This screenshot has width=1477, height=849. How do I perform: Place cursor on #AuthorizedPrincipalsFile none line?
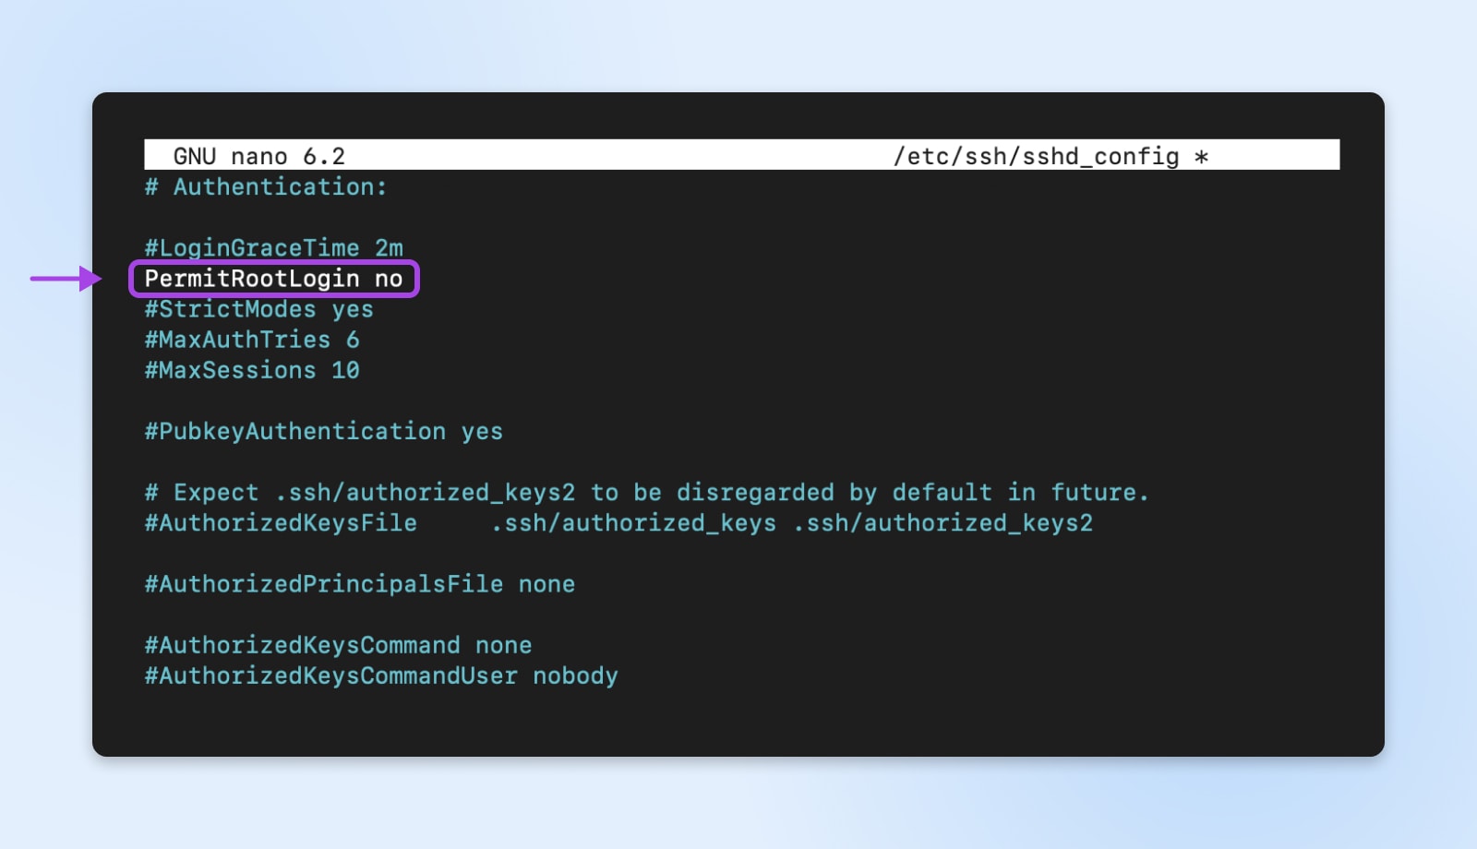(359, 583)
